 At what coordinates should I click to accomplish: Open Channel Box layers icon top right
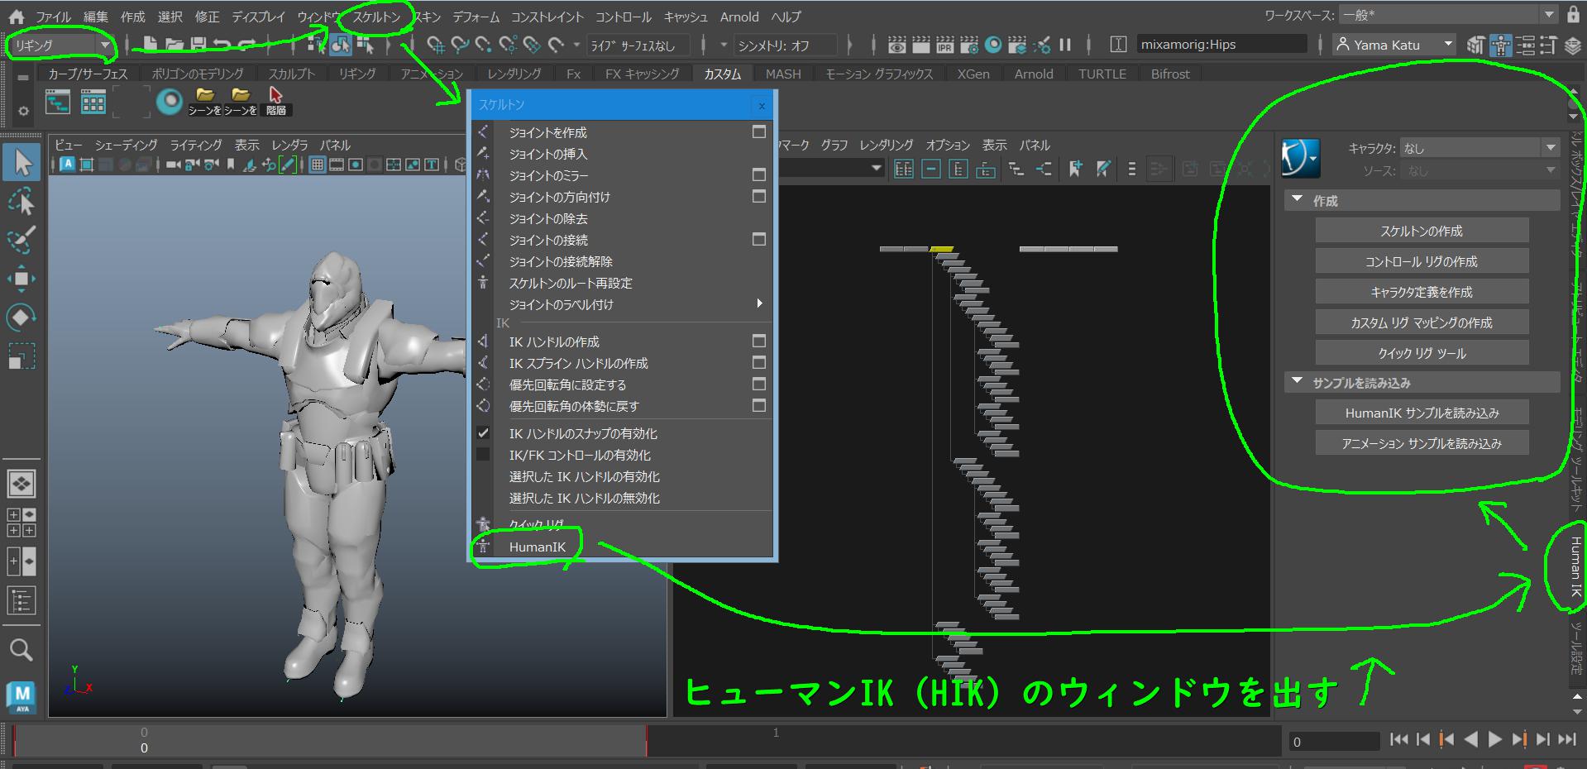[x=1573, y=45]
